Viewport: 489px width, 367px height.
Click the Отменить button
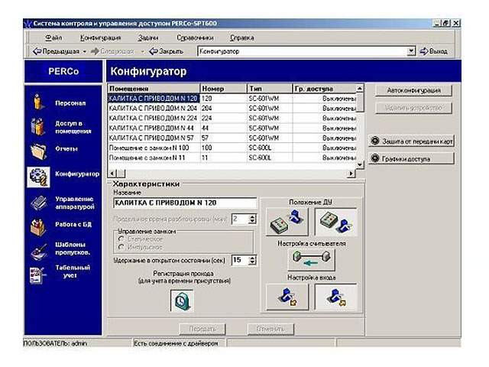pos(270,329)
